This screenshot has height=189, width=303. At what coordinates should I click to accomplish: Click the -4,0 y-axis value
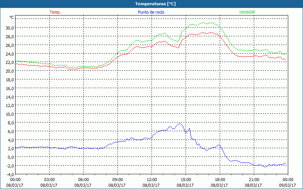[x=10, y=174]
